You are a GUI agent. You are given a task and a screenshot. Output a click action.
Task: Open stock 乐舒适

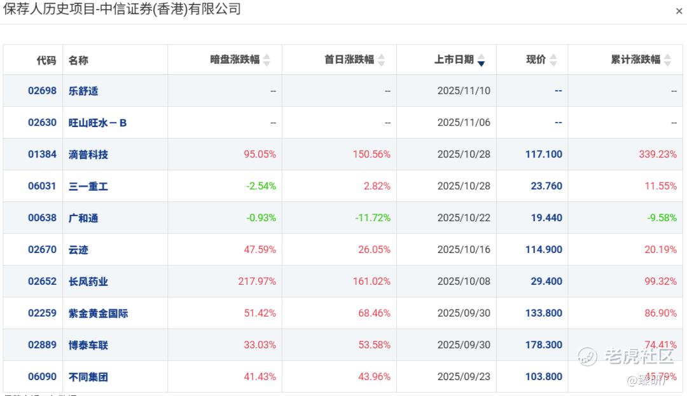(x=83, y=91)
